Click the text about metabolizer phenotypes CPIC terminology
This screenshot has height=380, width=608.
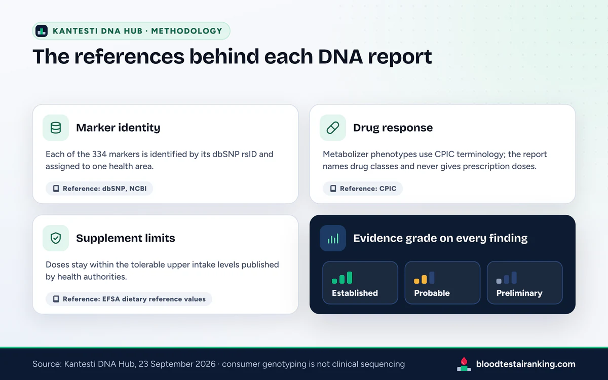[435, 160]
